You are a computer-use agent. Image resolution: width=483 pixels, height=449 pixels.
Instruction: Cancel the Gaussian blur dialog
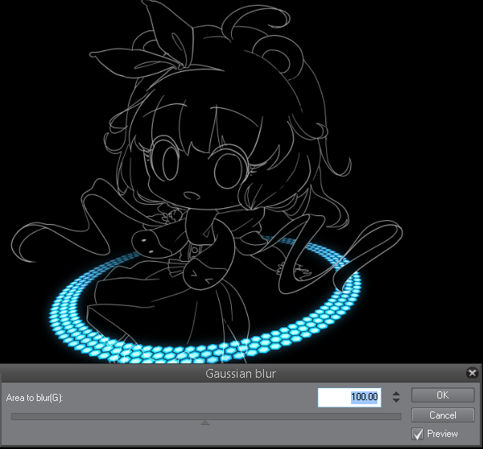click(443, 415)
